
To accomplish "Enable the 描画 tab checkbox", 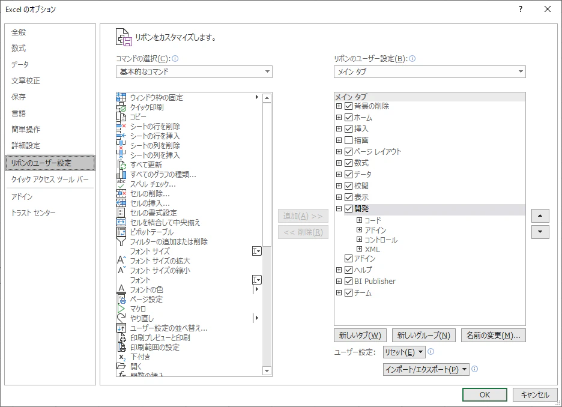I will tap(348, 140).
